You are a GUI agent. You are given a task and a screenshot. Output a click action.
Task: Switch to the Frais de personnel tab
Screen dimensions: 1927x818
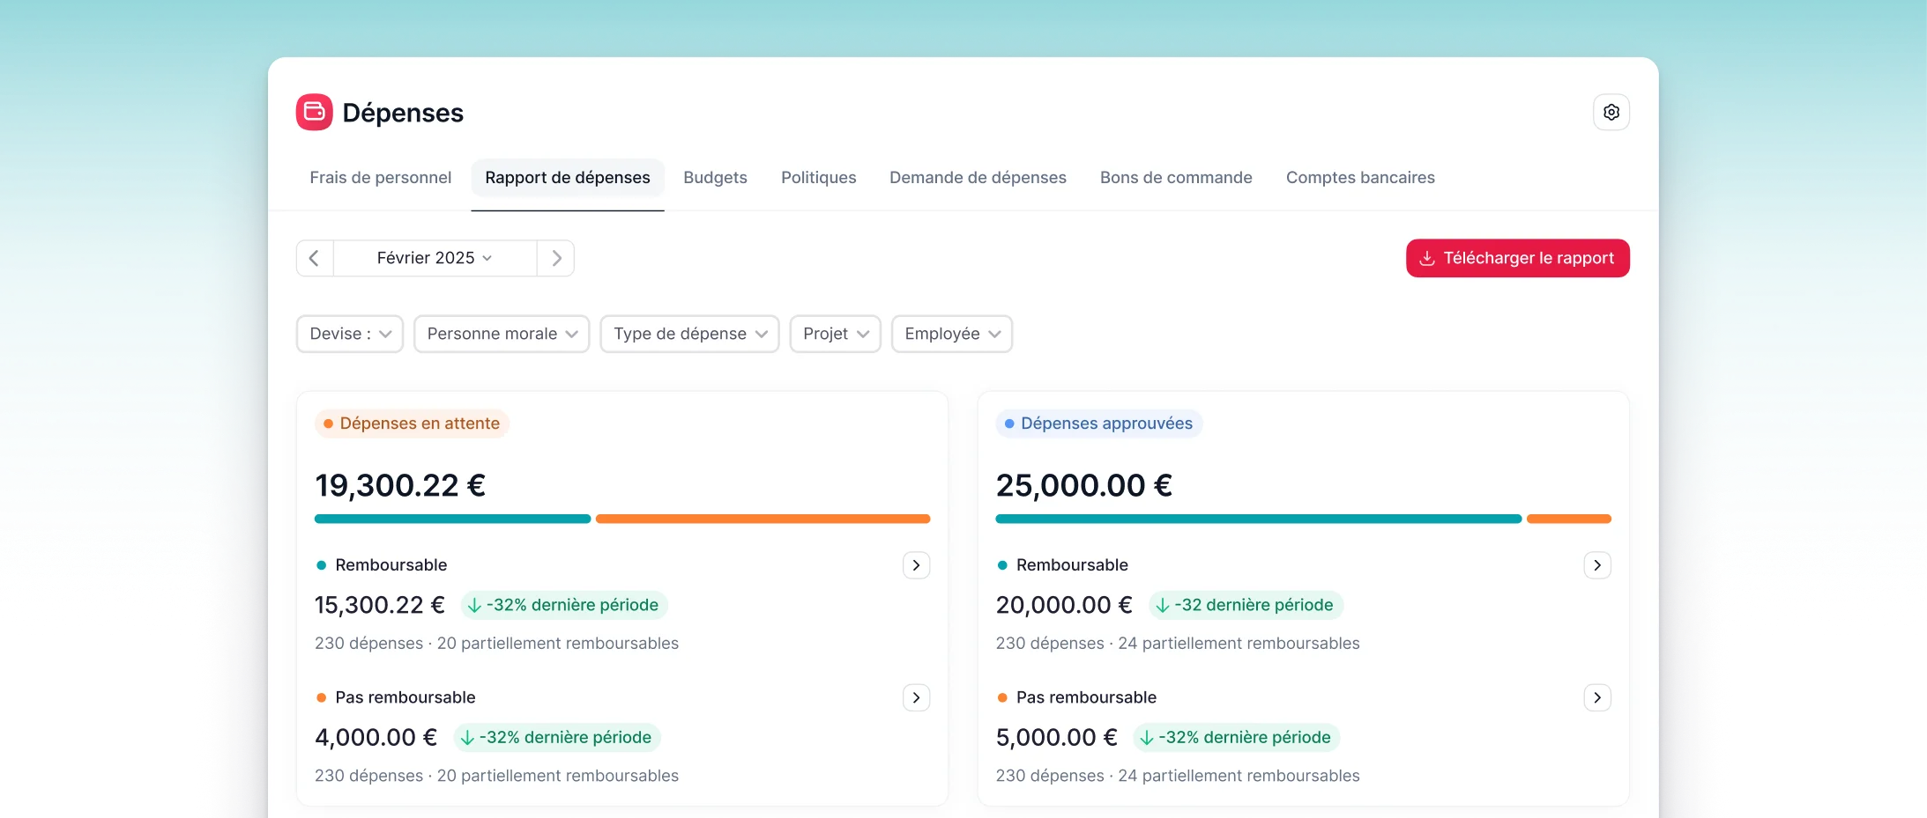(380, 178)
